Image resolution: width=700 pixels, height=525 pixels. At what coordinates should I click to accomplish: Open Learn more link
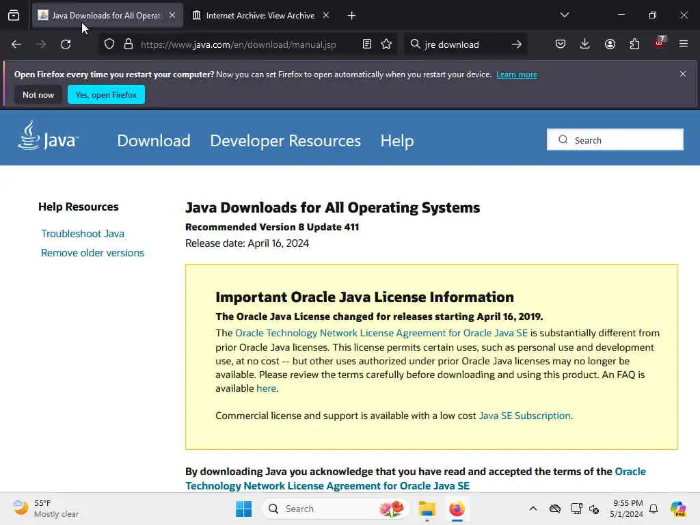[x=517, y=75]
